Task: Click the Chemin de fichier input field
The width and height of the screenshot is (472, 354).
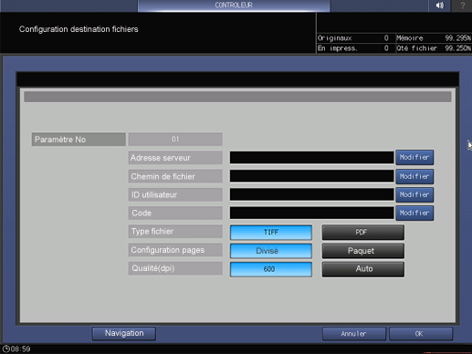Action: pyautogui.click(x=311, y=176)
